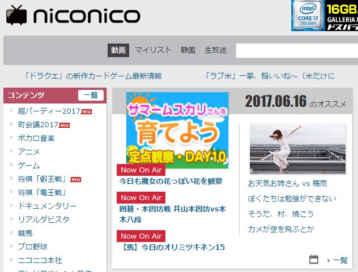Viewport: 358px width, 272px height.
Task: Click the chevron before 競馬
Action: [11, 232]
